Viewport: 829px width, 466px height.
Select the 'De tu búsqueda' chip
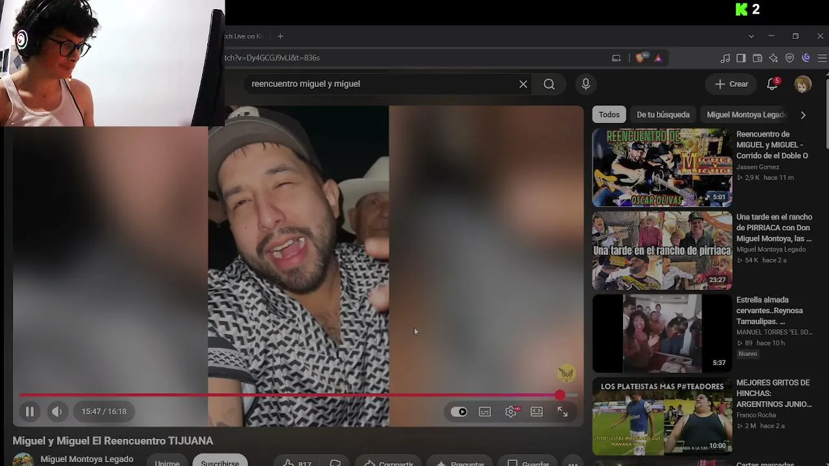(663, 115)
